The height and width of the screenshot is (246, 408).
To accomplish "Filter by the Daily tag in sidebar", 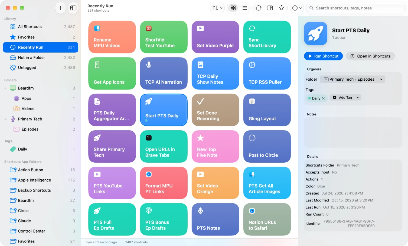I will tap(41, 149).
